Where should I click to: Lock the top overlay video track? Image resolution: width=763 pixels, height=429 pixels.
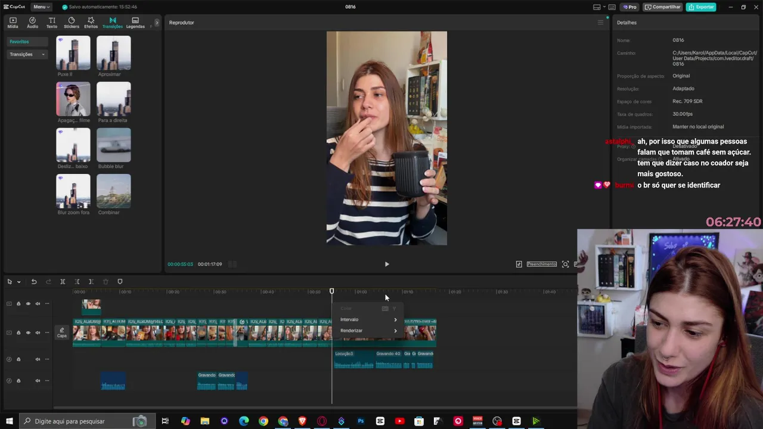tap(18, 304)
